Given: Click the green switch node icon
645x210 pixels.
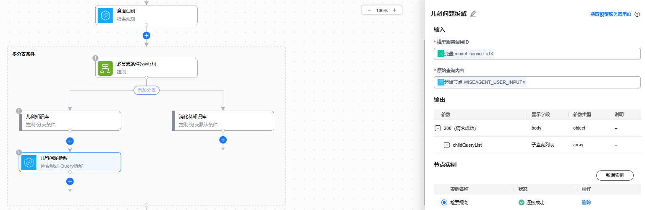Looking at the screenshot, I should 105,68.
